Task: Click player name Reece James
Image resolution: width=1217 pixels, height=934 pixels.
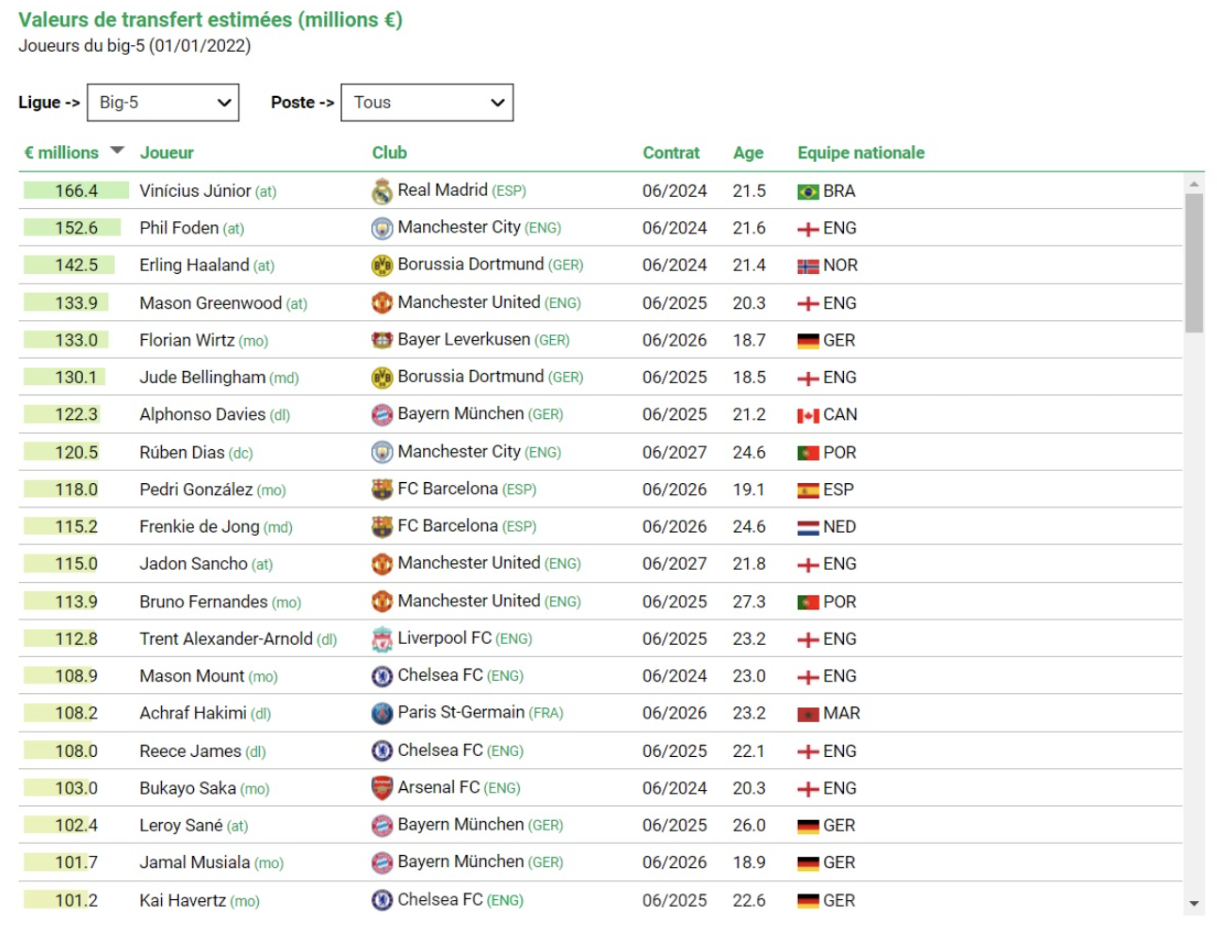Action: [190, 751]
